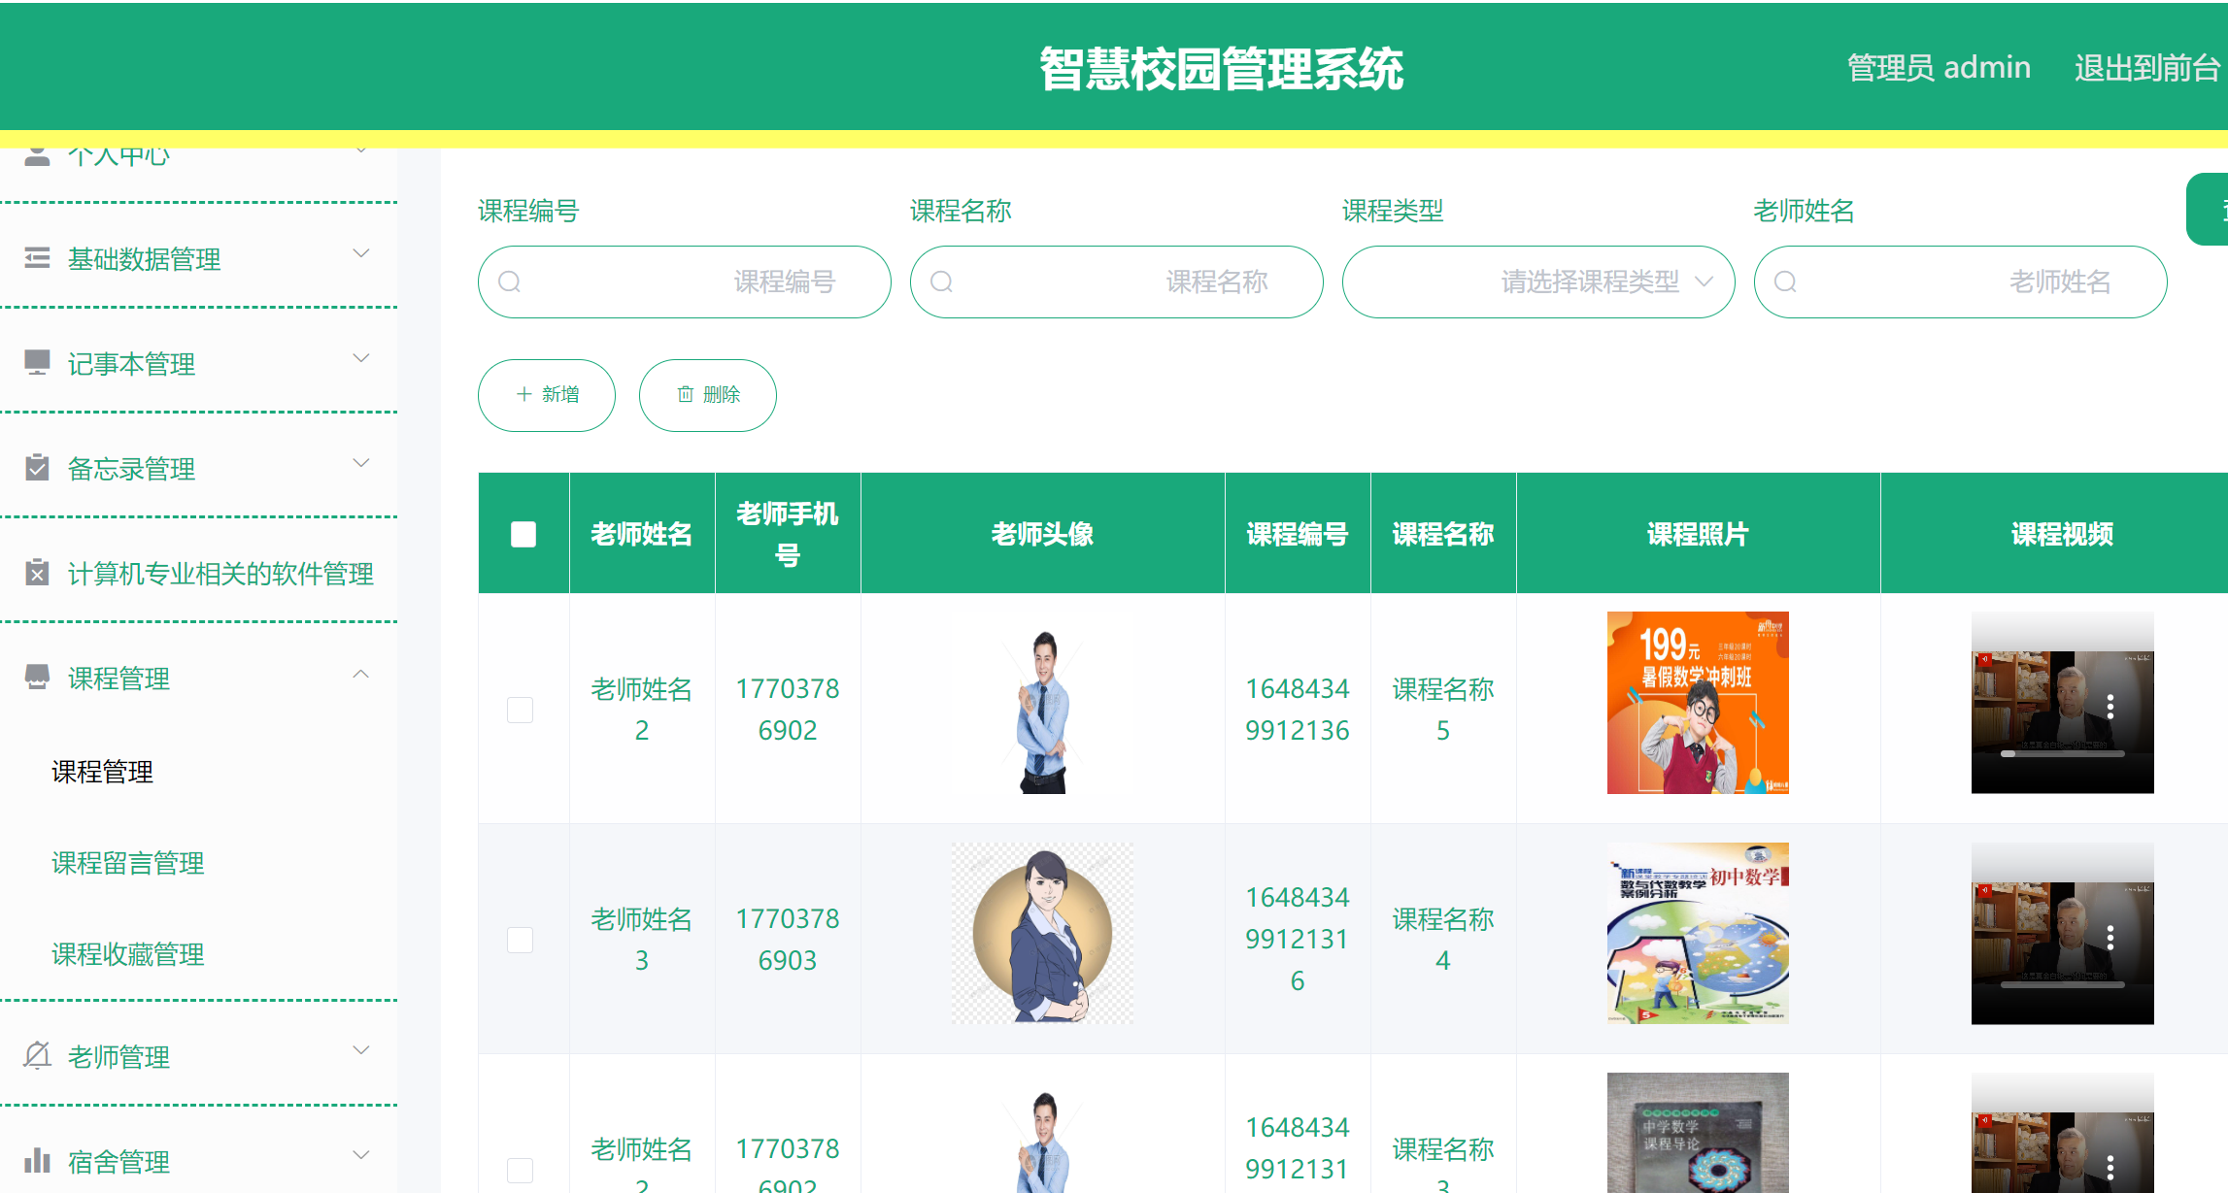Click the 新增 button to add a course
Image resolution: width=2228 pixels, height=1193 pixels.
pyautogui.click(x=546, y=395)
